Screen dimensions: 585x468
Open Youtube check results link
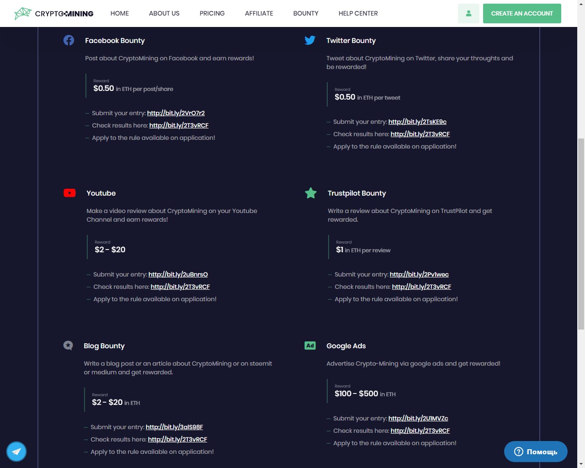[x=180, y=287]
